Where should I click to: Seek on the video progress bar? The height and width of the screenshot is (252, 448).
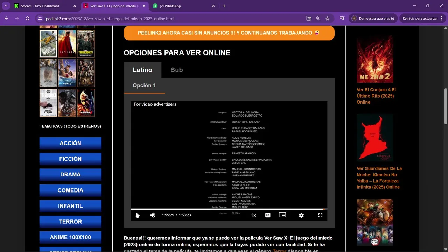(x=229, y=209)
